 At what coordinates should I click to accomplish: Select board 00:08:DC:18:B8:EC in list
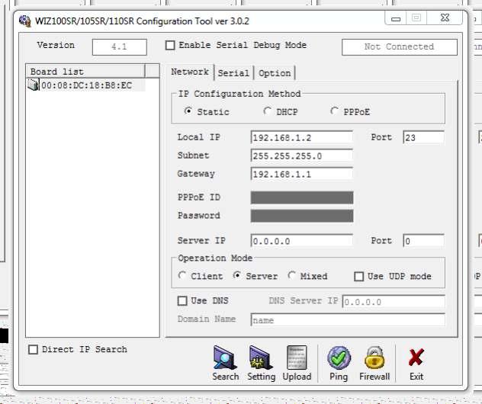(x=87, y=85)
